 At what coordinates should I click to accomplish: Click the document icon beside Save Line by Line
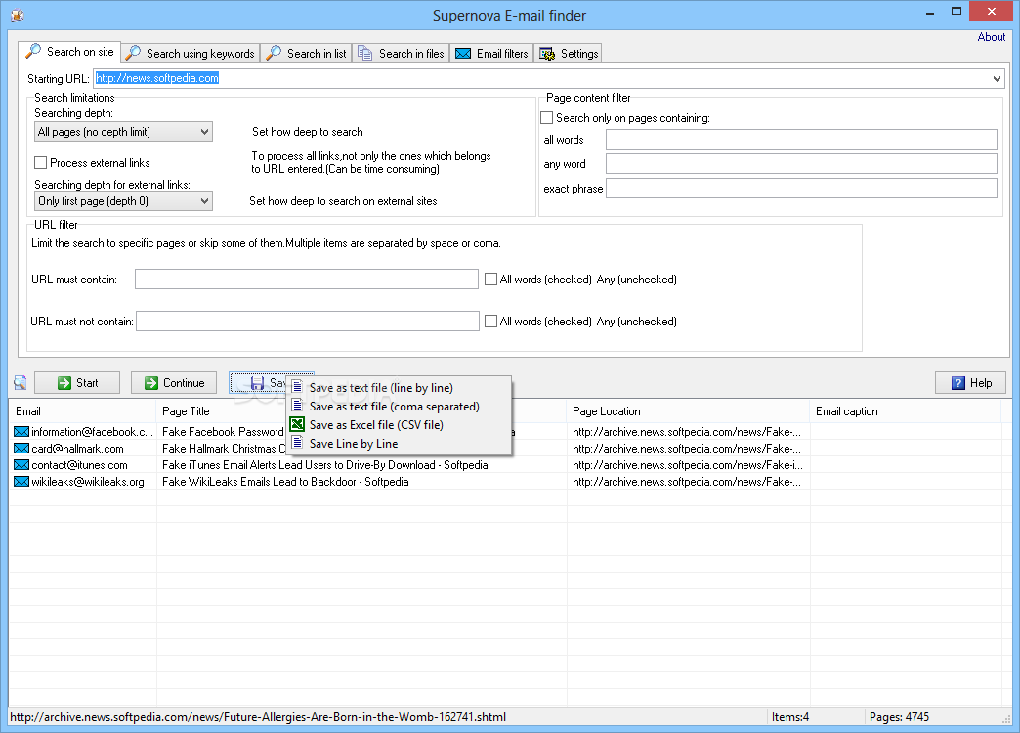pos(297,443)
